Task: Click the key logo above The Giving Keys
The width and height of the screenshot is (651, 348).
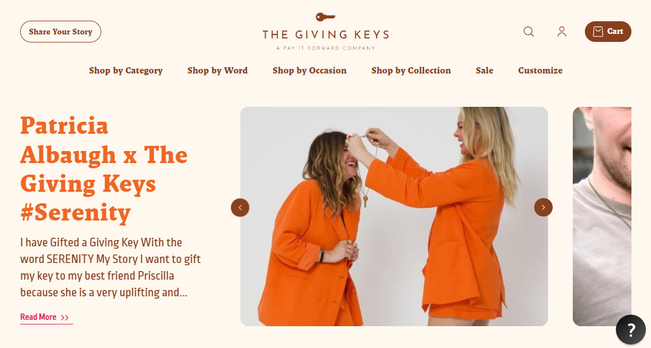Action: click(x=325, y=17)
